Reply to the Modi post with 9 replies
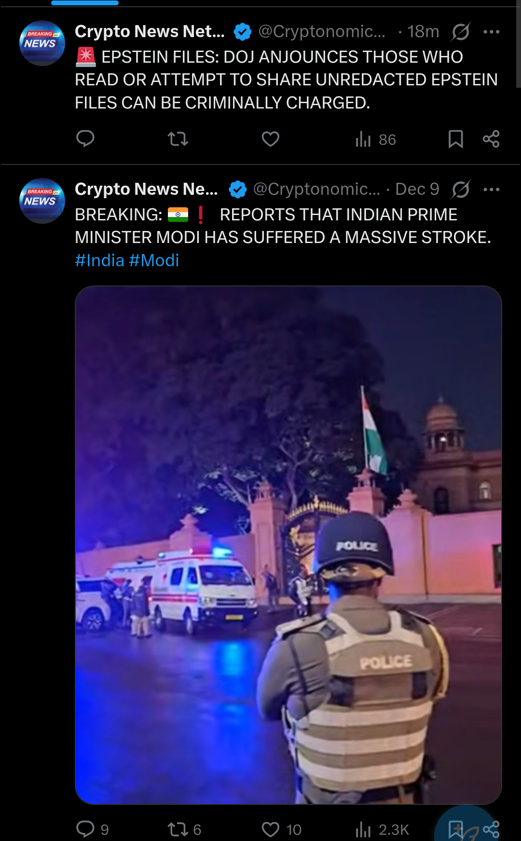 coord(92,829)
